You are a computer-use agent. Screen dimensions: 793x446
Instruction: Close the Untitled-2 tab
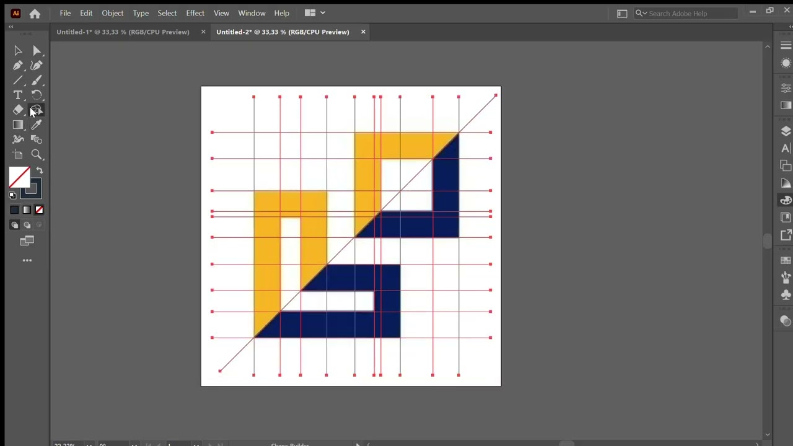(x=363, y=32)
